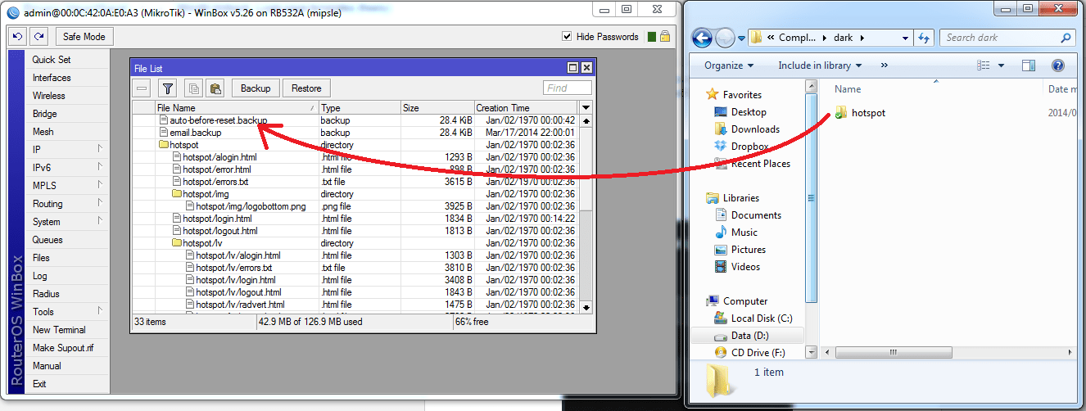Open the Bridge menu item
Viewport: 1086px width, 411px height.
[45, 114]
